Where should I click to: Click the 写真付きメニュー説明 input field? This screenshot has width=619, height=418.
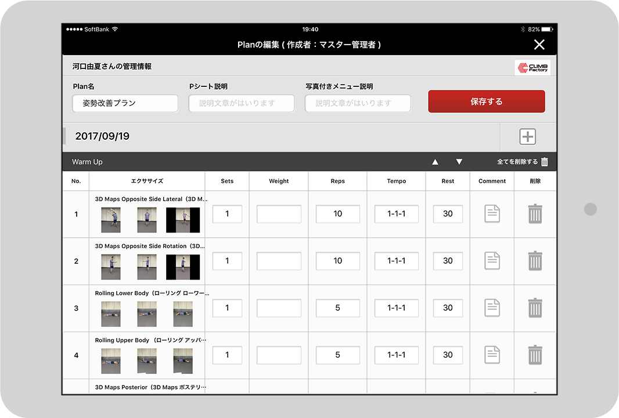(358, 103)
